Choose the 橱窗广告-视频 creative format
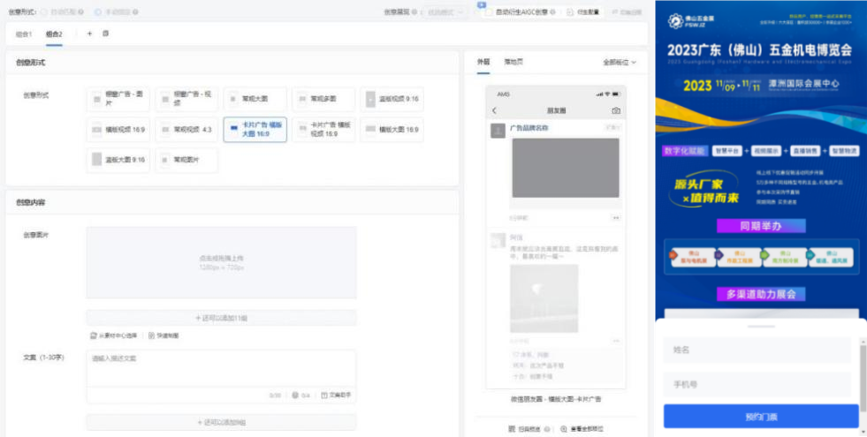867x437 pixels. [186, 99]
